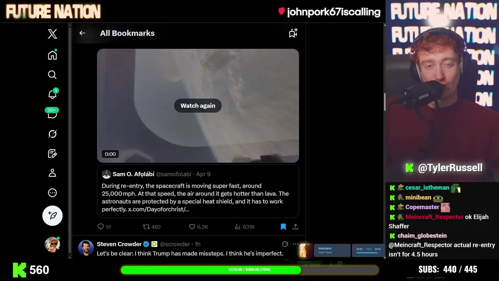Open the Search/Explore sidebar icon

pos(52,75)
